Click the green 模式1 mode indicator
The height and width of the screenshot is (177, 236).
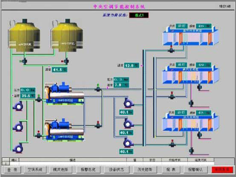138,15
